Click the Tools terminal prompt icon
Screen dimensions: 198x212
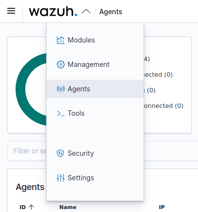coord(61,113)
